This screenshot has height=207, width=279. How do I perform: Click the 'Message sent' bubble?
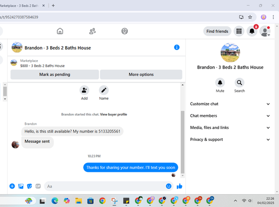point(37,142)
